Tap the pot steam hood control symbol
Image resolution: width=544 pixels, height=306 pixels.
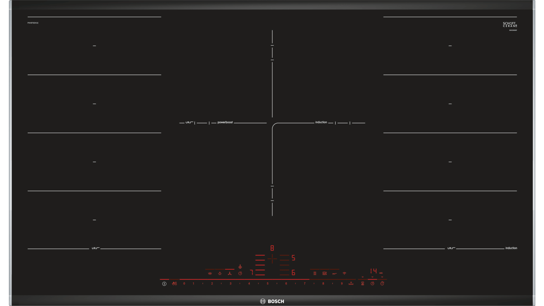pos(210,273)
